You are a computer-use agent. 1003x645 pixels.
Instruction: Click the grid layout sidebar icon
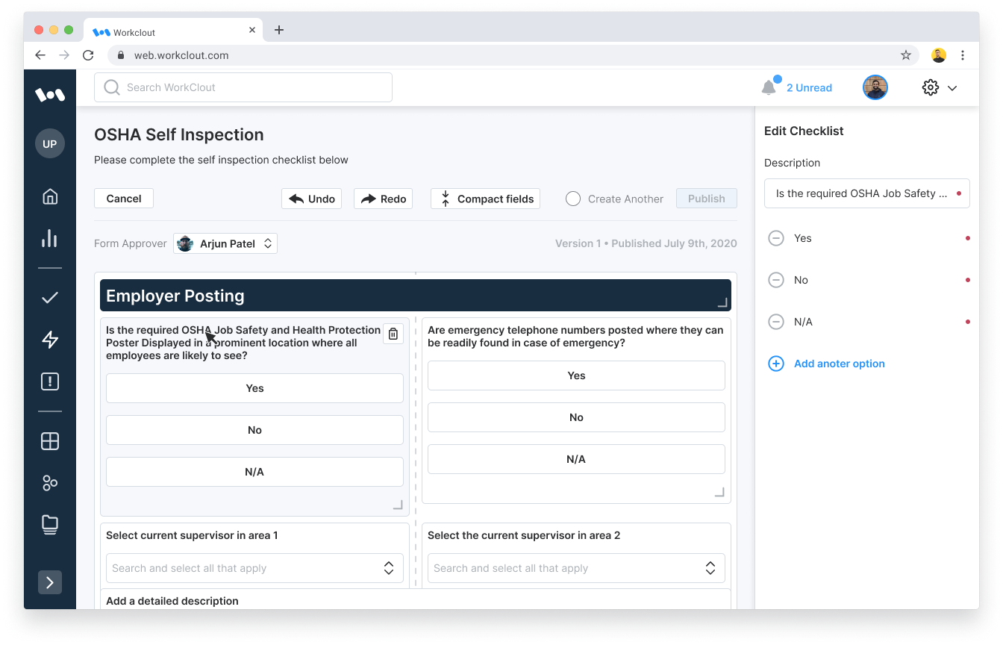(50, 441)
